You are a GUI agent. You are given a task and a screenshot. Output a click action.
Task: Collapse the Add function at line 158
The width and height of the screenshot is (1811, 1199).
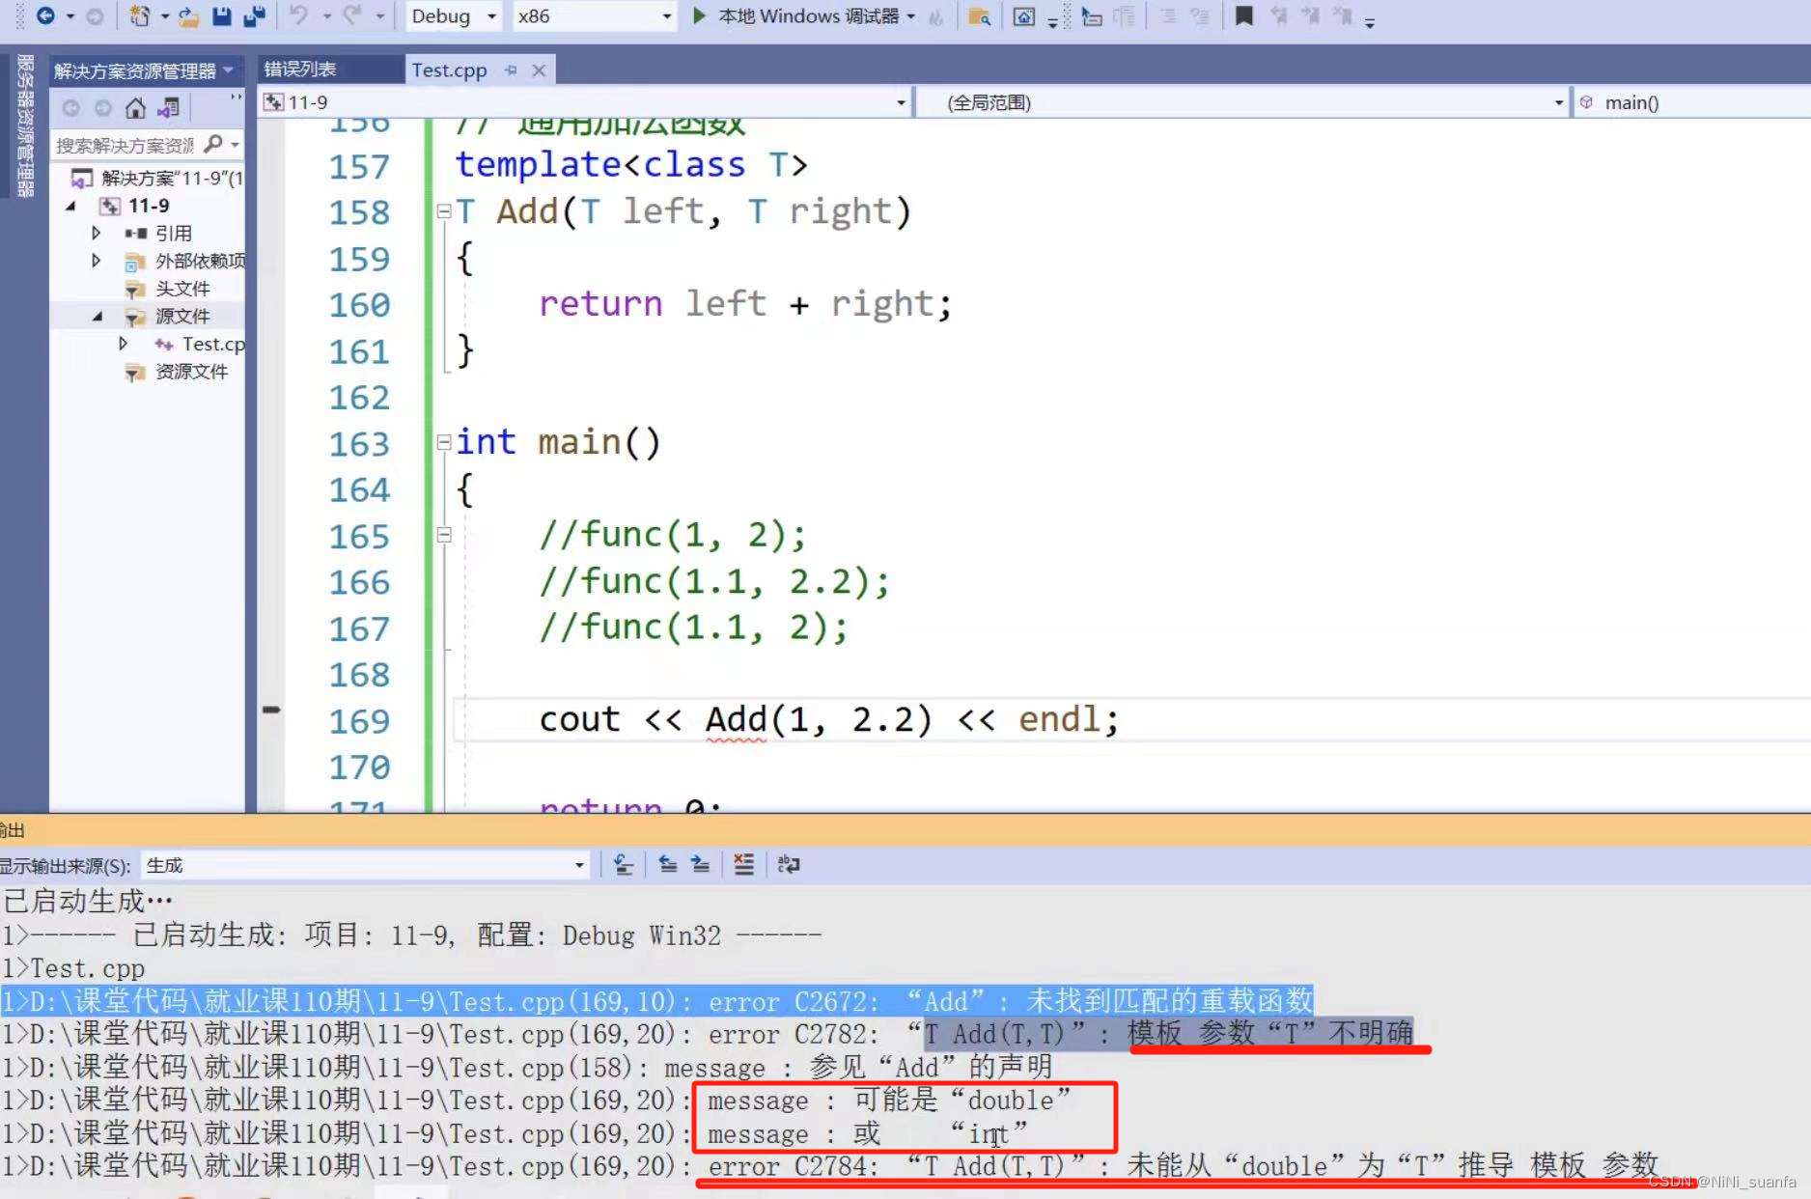pos(444,211)
